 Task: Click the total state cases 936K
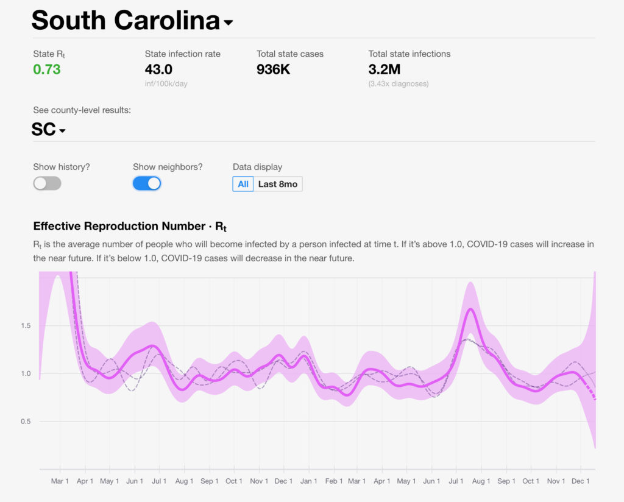click(273, 69)
